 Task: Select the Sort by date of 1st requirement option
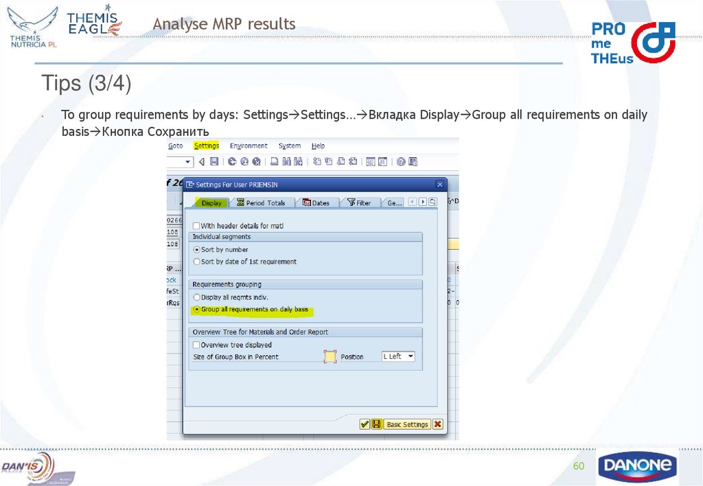[196, 262]
